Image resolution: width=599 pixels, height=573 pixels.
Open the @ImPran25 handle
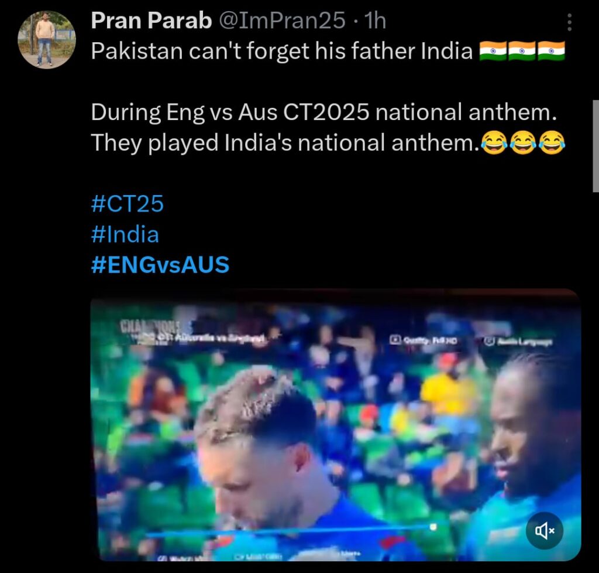282,21
